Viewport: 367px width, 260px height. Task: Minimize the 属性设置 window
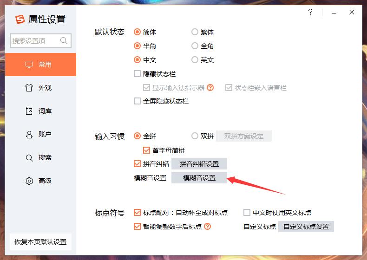[x=334, y=13]
